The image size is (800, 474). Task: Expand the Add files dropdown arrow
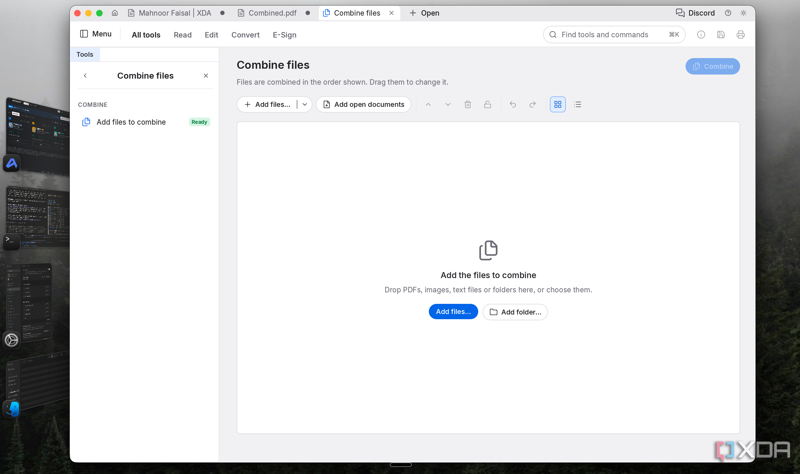[x=305, y=104]
